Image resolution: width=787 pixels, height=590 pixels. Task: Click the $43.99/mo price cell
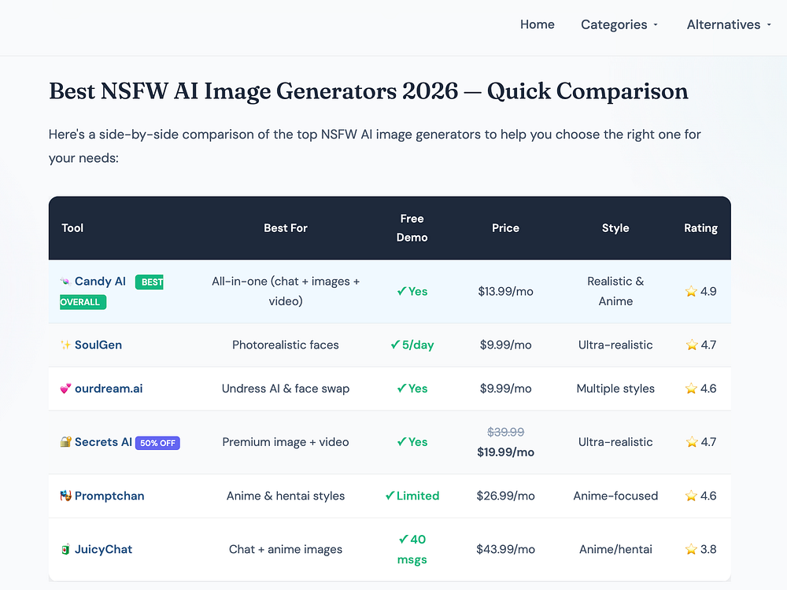505,549
